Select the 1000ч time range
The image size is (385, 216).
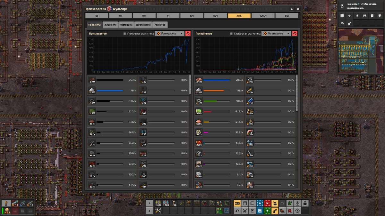(263, 16)
